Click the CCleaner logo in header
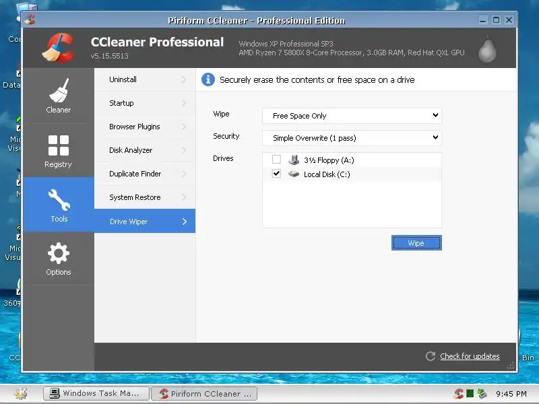 point(58,48)
